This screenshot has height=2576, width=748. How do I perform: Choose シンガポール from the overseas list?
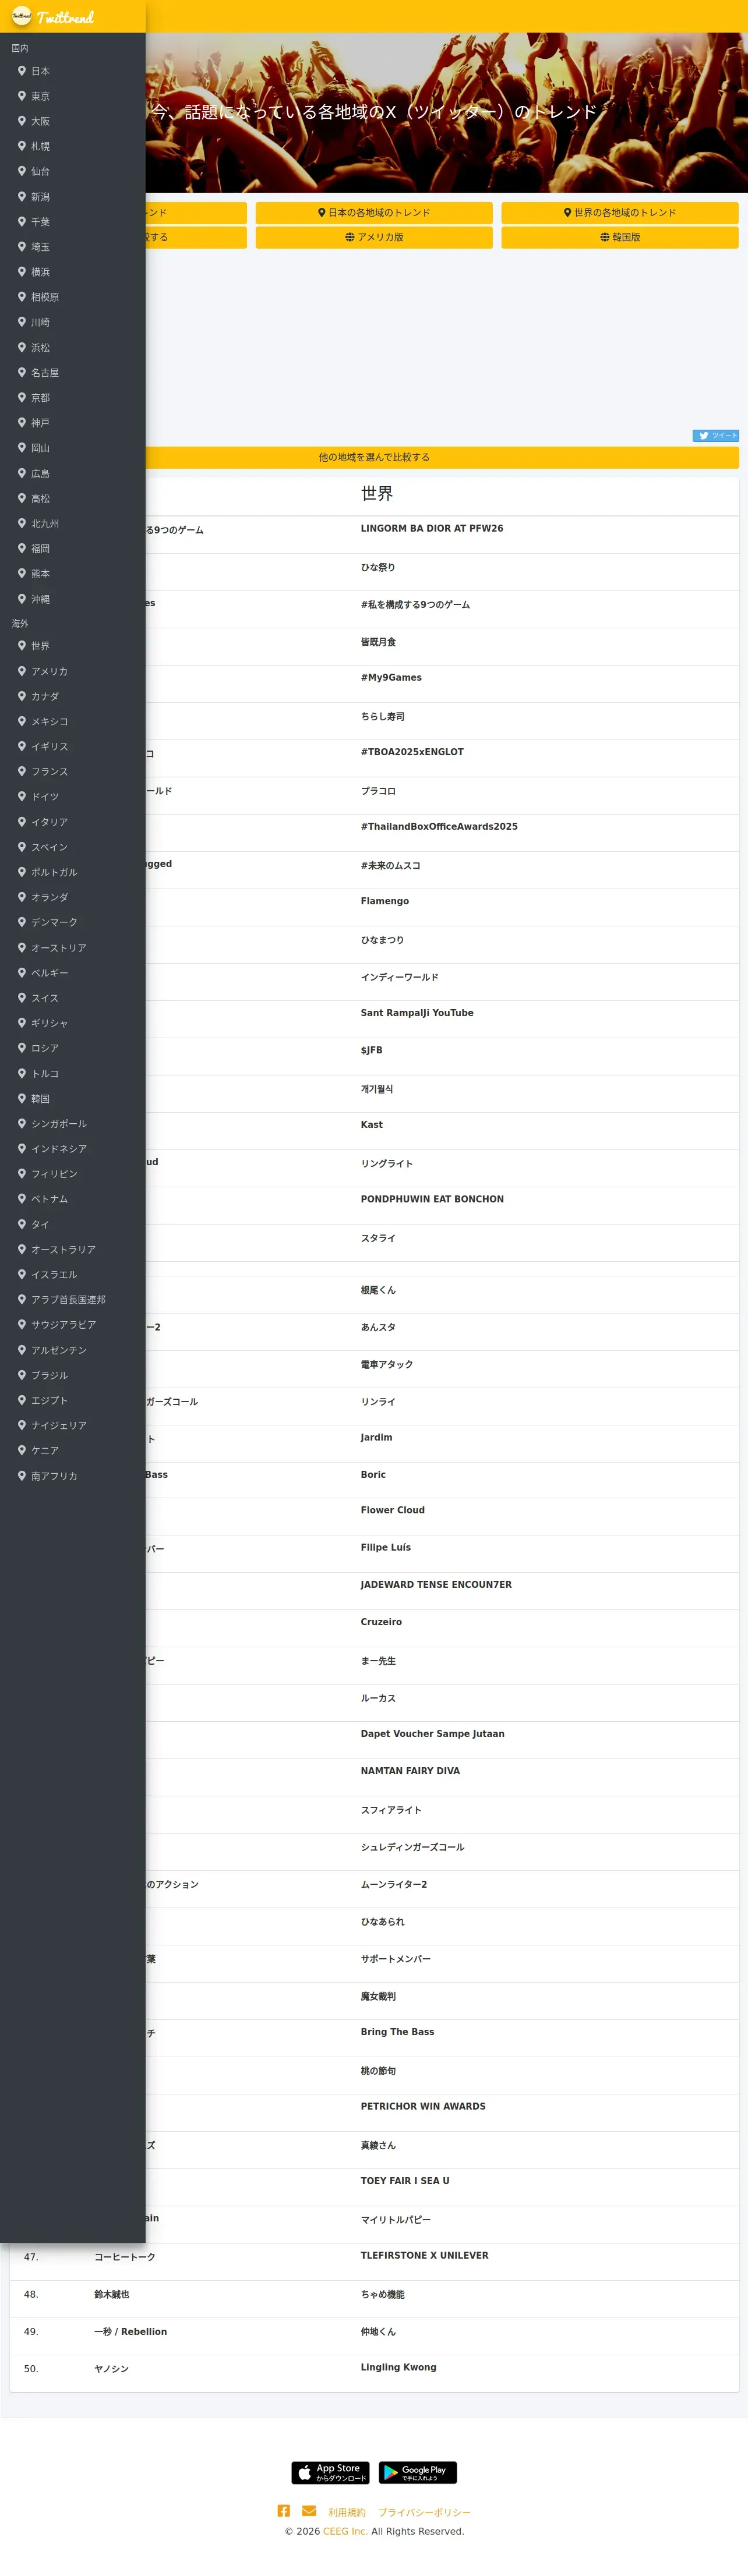[x=59, y=1124]
